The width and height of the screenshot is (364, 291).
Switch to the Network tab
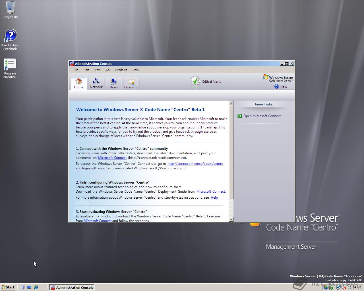(x=96, y=84)
